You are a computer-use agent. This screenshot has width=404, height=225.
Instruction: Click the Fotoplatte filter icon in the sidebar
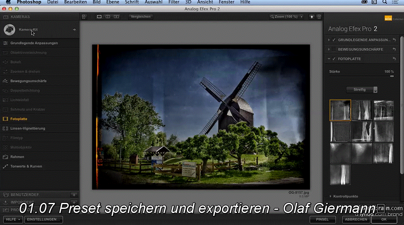[x=5, y=119]
